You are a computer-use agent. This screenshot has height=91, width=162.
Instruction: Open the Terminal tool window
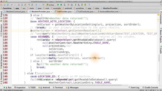click(x=58, y=87)
